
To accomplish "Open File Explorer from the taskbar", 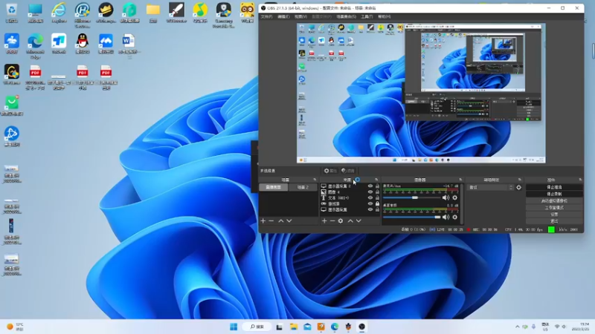I will (x=293, y=327).
